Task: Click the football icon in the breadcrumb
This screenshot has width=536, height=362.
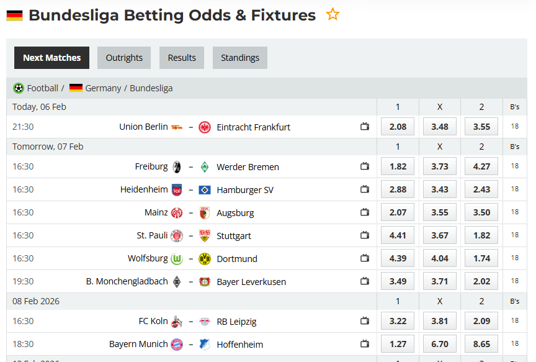Action: 19,88
